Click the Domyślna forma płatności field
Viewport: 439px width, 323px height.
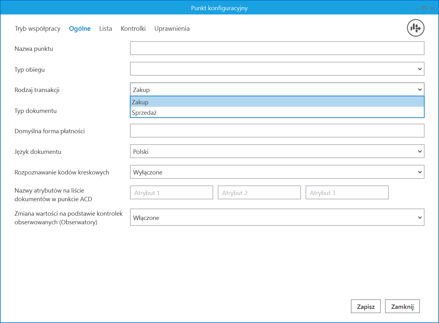(277, 131)
